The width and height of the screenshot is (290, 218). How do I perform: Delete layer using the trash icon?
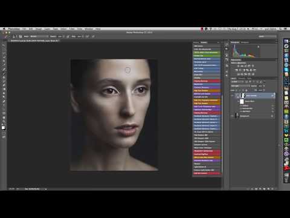[x=272, y=189]
